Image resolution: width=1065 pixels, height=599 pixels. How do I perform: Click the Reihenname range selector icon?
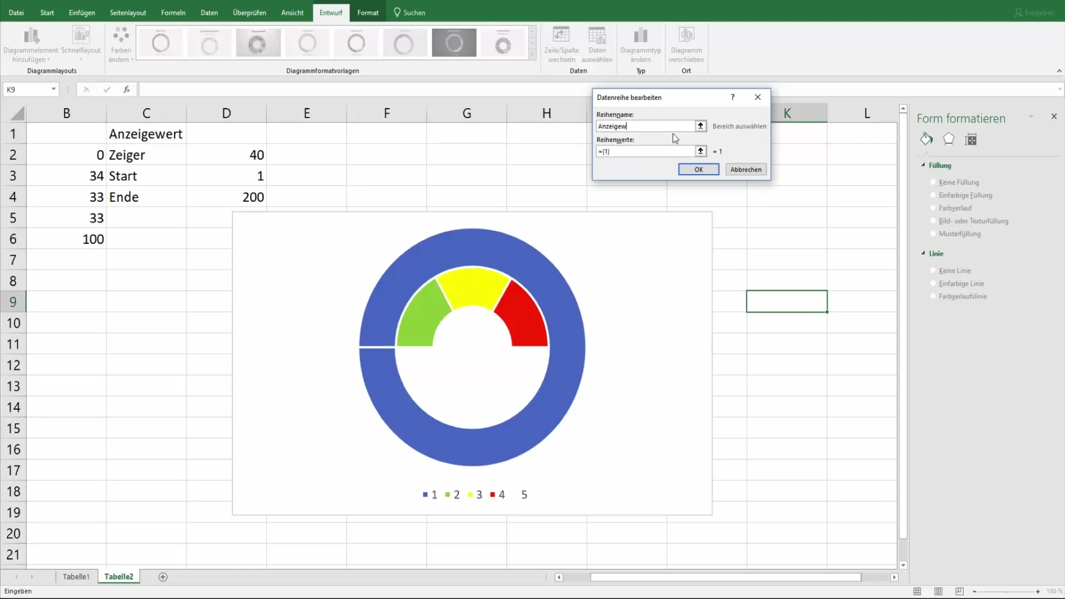pos(701,126)
